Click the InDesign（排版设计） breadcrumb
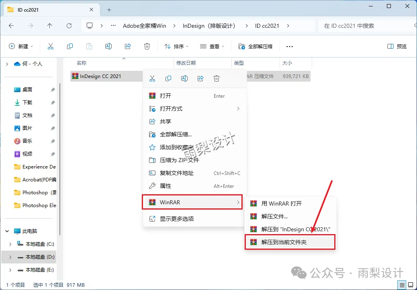Viewport: 417px width, 290px height. pos(210,26)
